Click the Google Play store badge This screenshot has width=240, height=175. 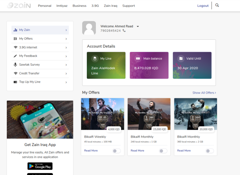40,166
